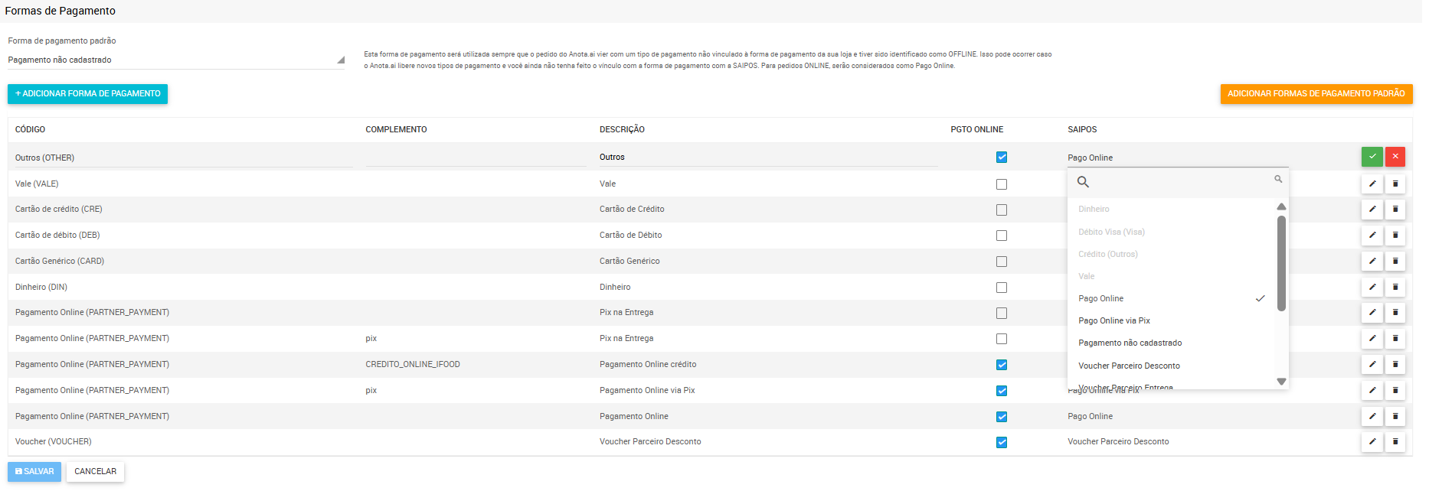This screenshot has height=491, width=1429.
Task: Choose Voucher Parceiro Desconto from list
Action: click(x=1129, y=366)
